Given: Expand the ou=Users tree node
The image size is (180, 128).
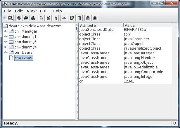Looking at the screenshot, I should point(6,52).
